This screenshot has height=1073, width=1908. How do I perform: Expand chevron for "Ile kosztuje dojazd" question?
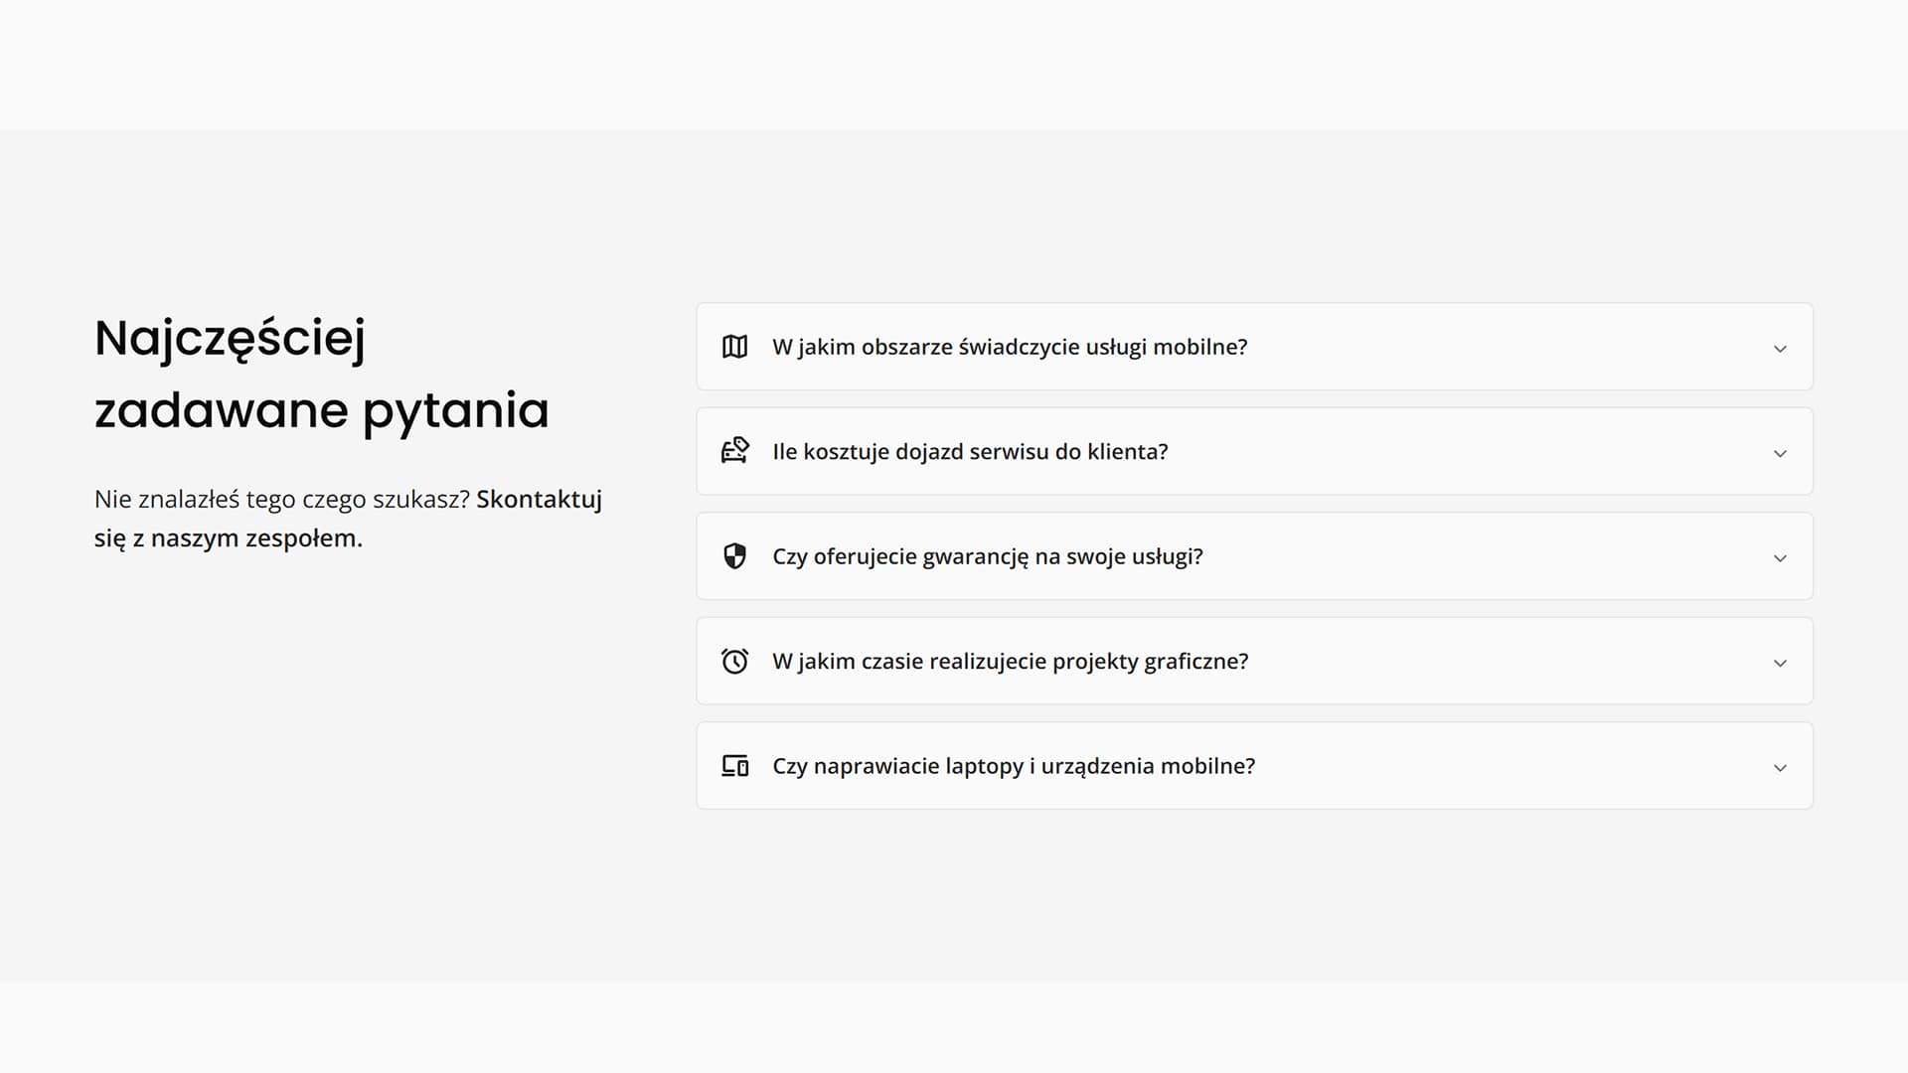1780,453
